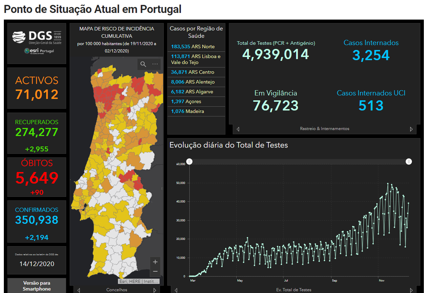Open Versão para Smartphone button
Viewport: 427px width, 293px height.
pos(37,286)
